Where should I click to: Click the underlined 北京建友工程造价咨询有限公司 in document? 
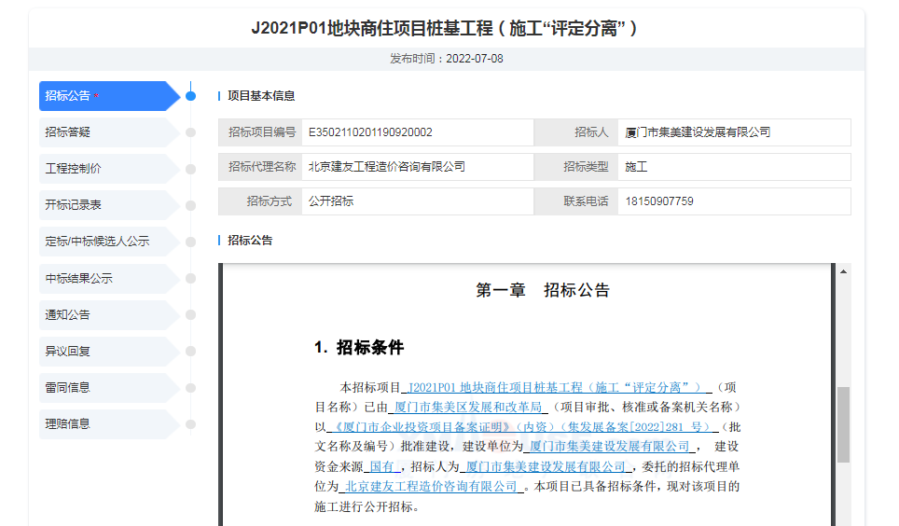(430, 487)
